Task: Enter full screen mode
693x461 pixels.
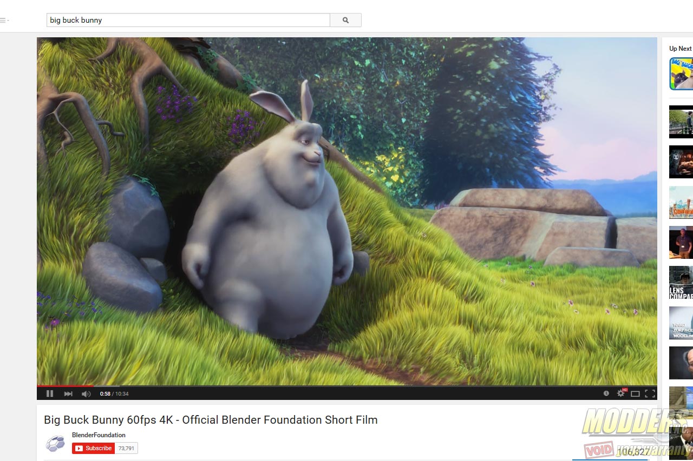Action: (650, 393)
